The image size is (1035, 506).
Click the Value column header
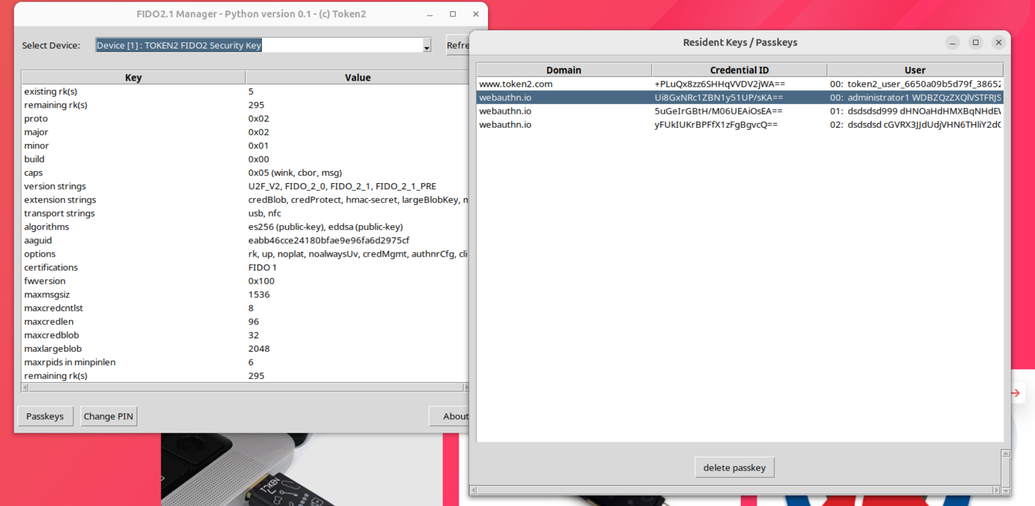coord(357,77)
